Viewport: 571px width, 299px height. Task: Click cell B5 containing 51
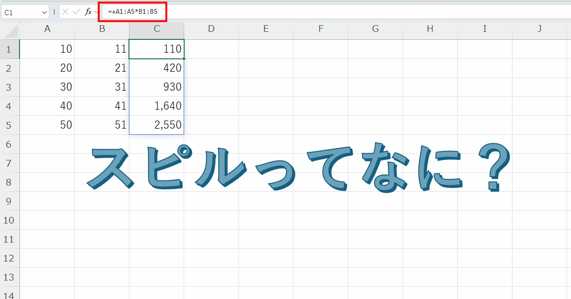[102, 125]
